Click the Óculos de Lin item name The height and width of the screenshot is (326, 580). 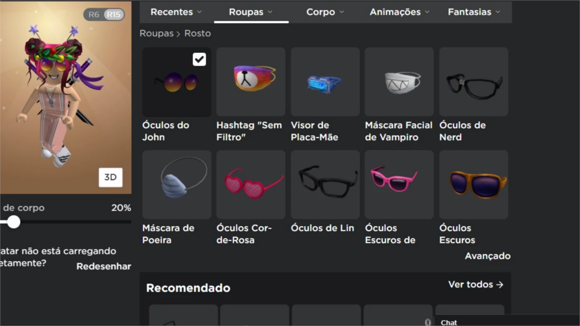[x=322, y=228]
